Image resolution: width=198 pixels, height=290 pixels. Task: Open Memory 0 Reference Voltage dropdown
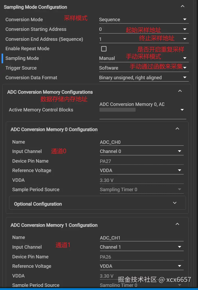click(x=179, y=170)
